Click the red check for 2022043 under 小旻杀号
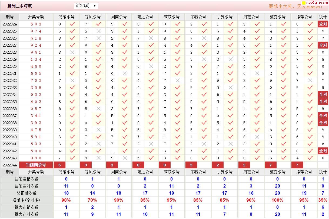 [231, 158]
